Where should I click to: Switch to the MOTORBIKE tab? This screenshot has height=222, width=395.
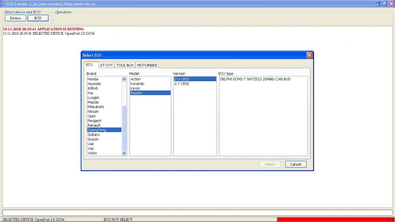click(147, 65)
